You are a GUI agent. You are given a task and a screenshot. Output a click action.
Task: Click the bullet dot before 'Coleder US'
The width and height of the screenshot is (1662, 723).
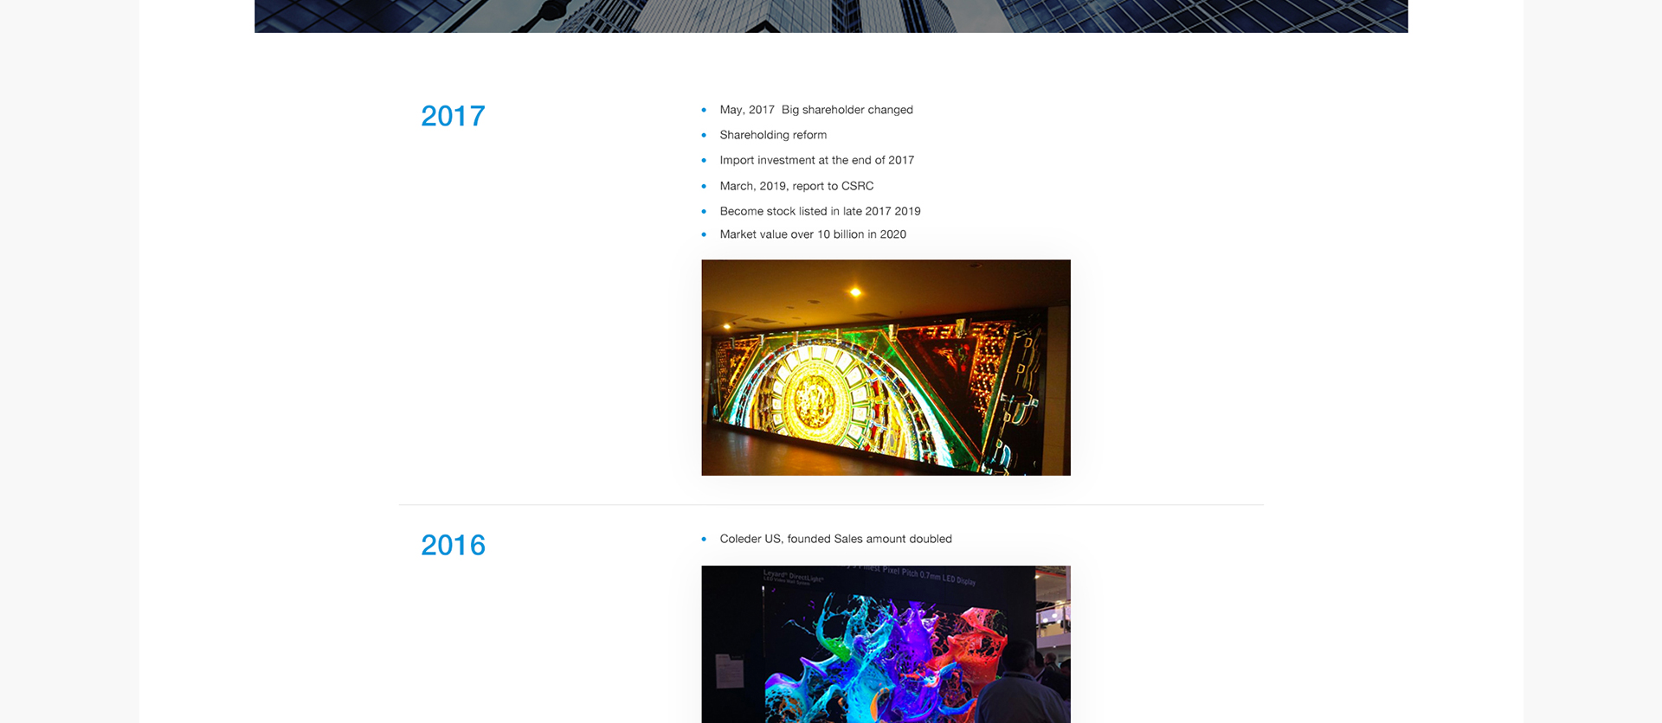704,539
